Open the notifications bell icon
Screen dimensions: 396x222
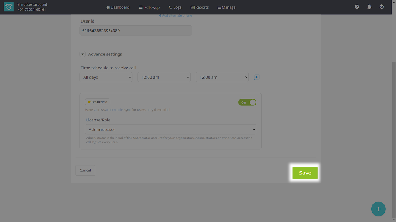(369, 7)
